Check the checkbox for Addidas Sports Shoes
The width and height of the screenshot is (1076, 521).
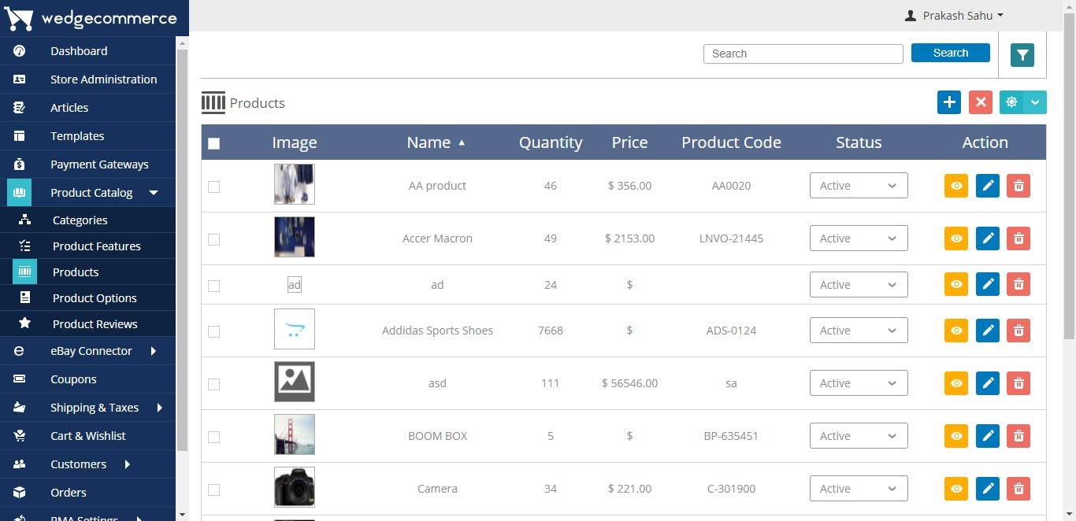click(213, 331)
